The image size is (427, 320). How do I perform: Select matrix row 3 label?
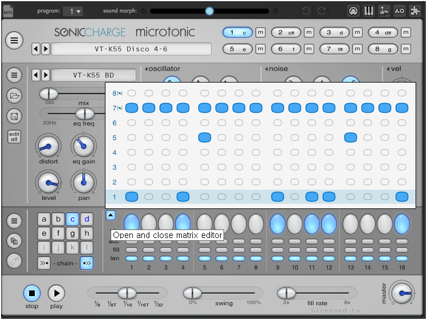tap(115, 167)
